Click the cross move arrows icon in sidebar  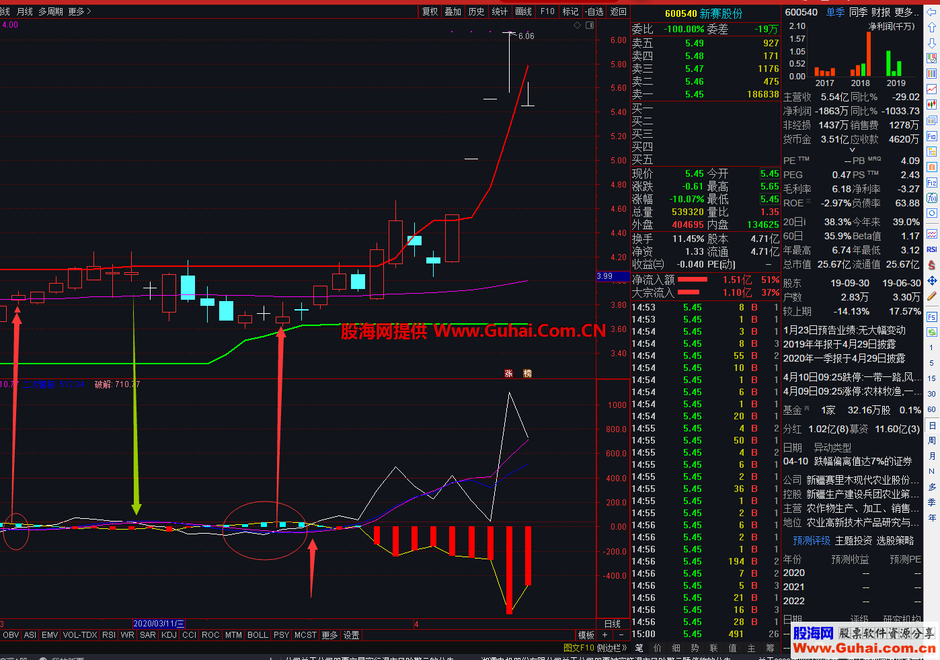(x=931, y=280)
